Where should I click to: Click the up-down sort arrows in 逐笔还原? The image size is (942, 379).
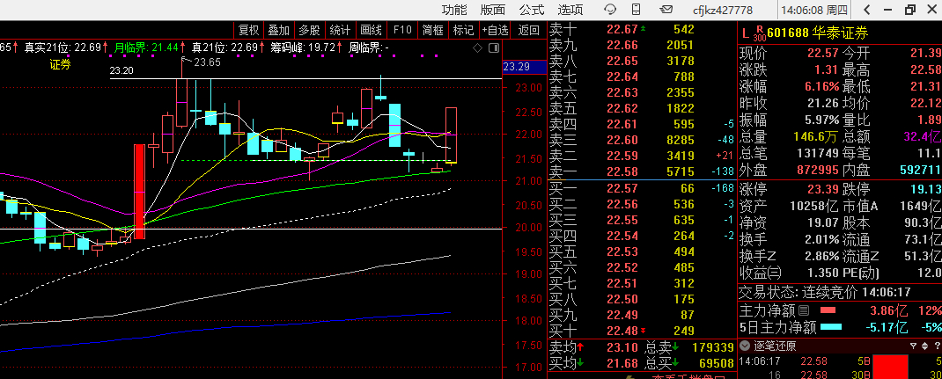924,346
